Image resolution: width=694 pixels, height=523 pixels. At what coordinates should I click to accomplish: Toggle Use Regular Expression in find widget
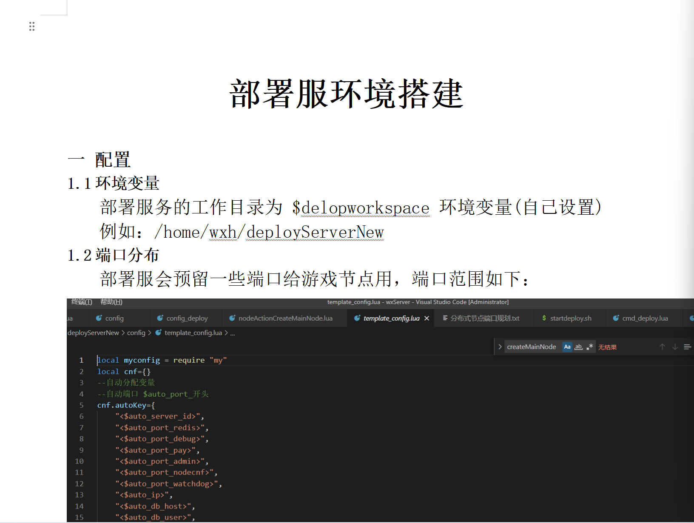click(x=589, y=347)
